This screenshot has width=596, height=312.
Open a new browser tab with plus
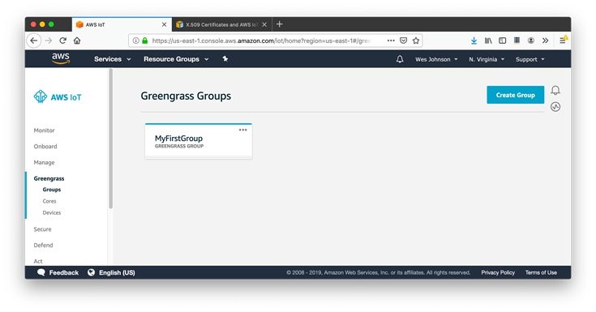280,24
